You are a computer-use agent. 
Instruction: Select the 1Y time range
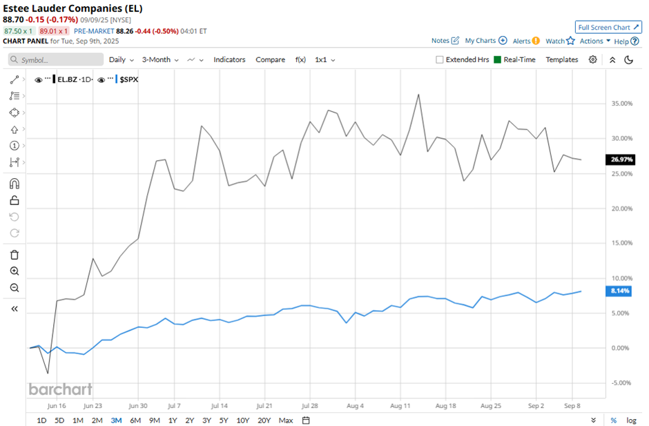pyautogui.click(x=173, y=420)
